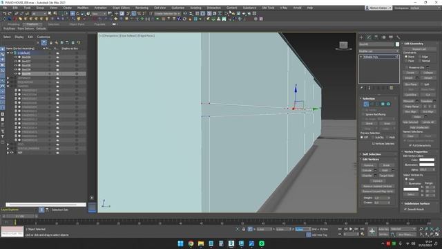The height and width of the screenshot is (249, 442).
Task: Open Chrome from the taskbar
Action: pyautogui.click(x=191, y=243)
